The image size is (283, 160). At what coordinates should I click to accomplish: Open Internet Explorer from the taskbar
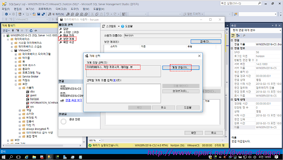pos(27,157)
